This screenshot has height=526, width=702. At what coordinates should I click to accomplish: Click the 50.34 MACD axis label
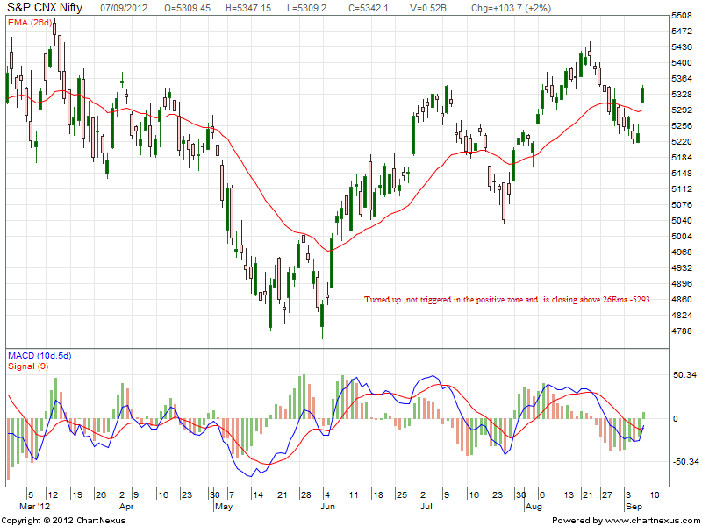point(685,375)
